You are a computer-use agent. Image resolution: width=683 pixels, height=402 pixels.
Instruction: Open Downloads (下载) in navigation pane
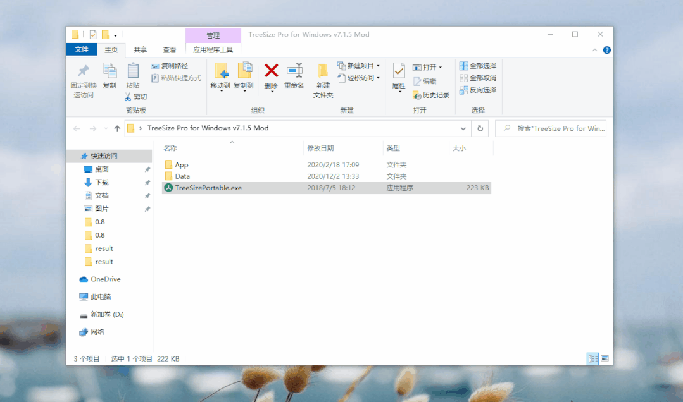coord(102,182)
